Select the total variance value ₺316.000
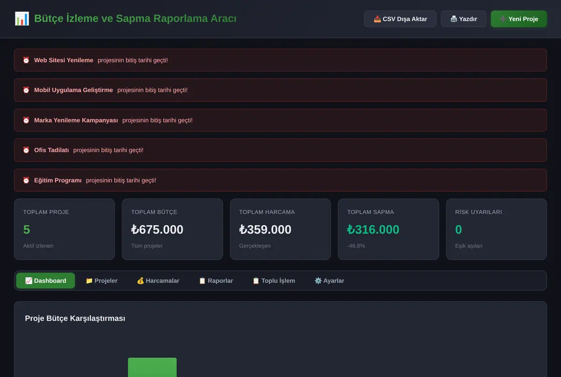561x377 pixels. [373, 230]
